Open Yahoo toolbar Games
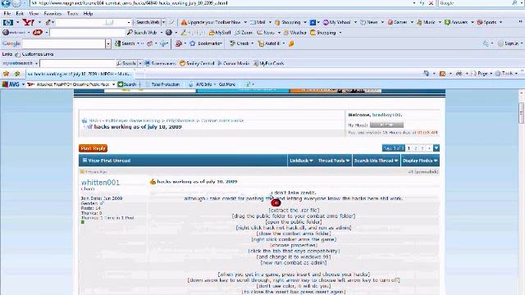The height and width of the screenshot is (295, 525). click(x=397, y=22)
